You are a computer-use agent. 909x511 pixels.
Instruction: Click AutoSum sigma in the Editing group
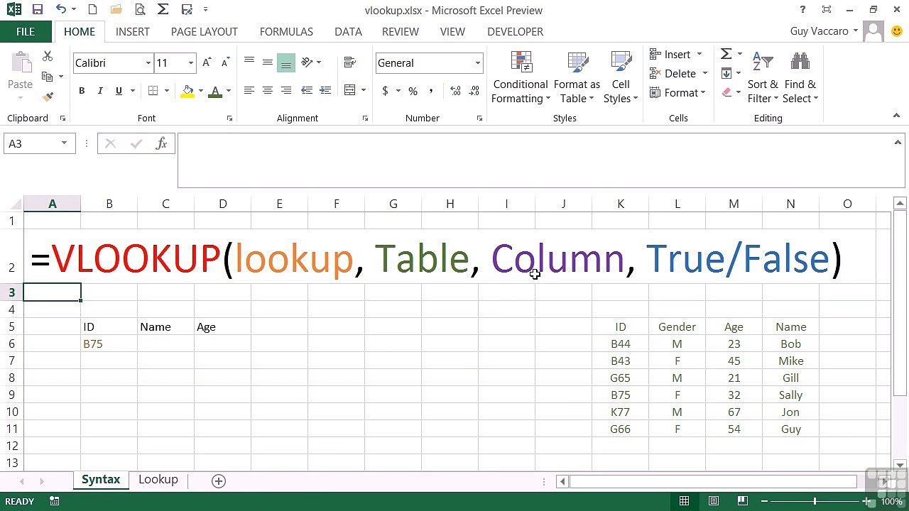coord(726,54)
